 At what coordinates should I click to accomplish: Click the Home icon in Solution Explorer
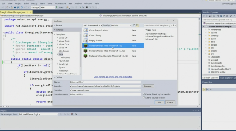tap(210, 16)
